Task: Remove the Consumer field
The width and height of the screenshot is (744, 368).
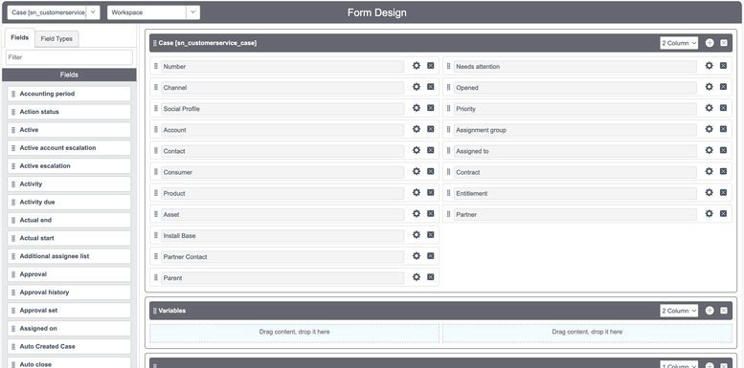Action: pyautogui.click(x=430, y=171)
